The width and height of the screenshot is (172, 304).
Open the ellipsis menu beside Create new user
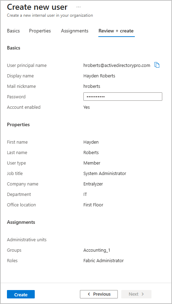78,7
